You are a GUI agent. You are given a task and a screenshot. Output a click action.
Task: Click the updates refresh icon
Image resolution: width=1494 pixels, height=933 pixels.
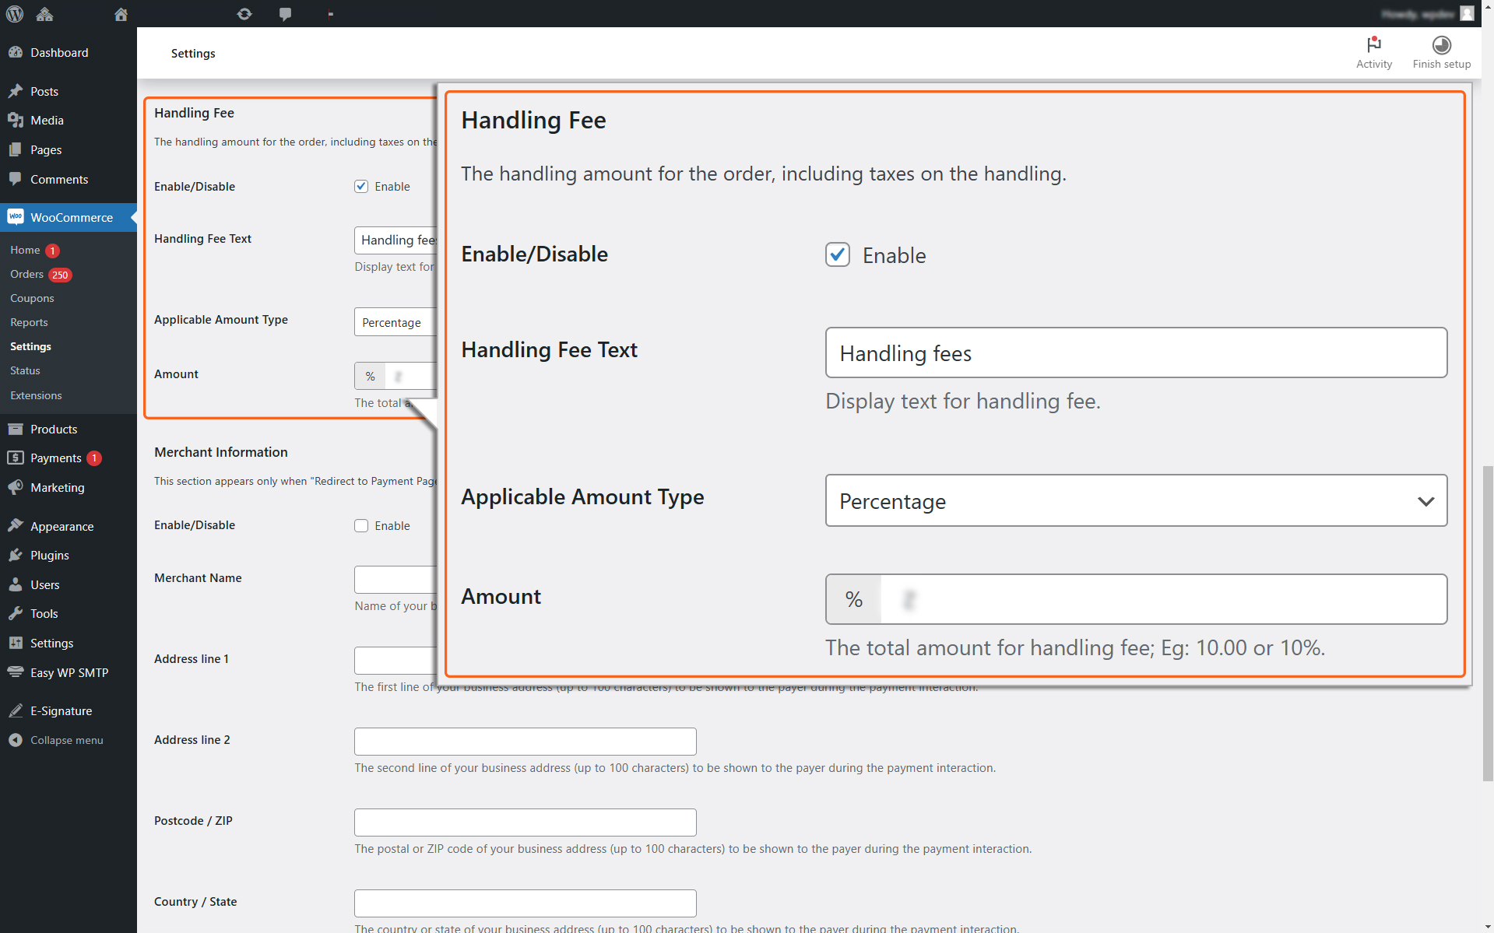click(x=244, y=14)
